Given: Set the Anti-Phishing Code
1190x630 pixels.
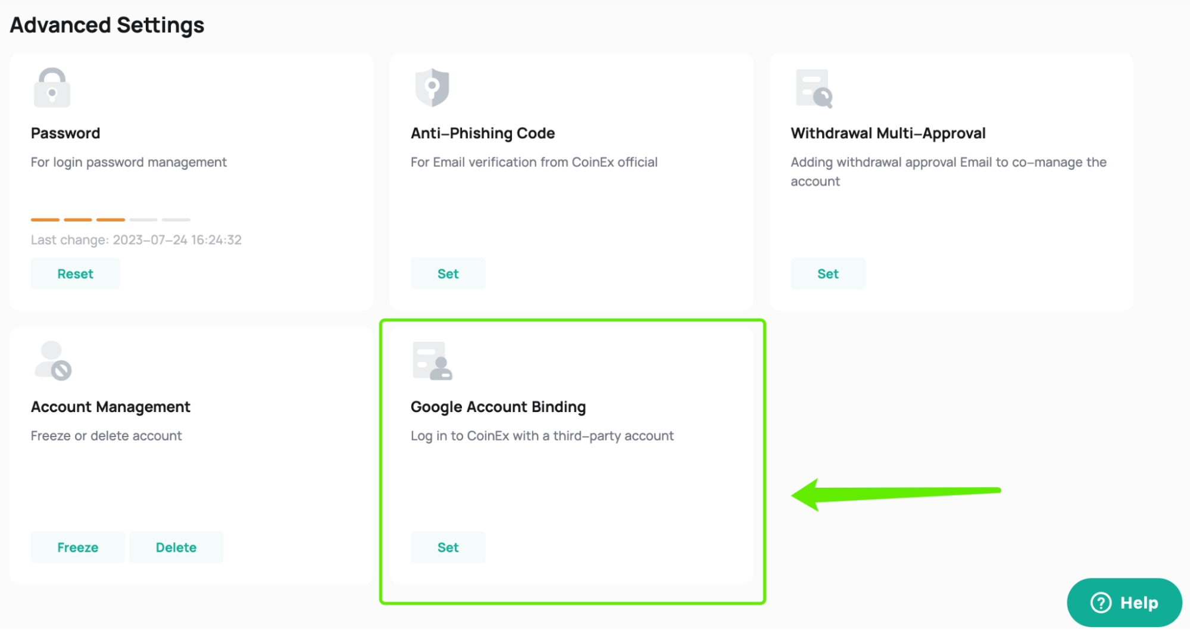Looking at the screenshot, I should pyautogui.click(x=448, y=273).
